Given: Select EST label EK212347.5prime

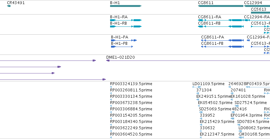Looking at the screenshot, I should click(217, 134).
